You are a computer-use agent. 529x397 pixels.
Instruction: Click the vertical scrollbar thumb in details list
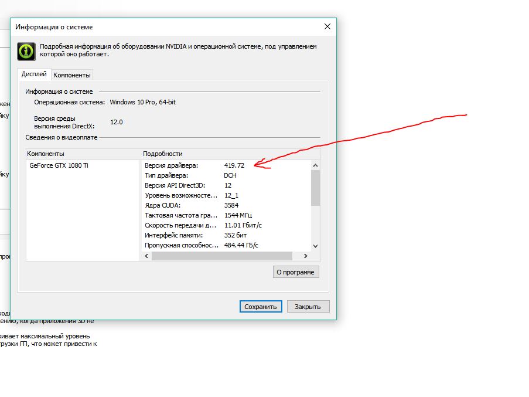pyautogui.click(x=315, y=188)
